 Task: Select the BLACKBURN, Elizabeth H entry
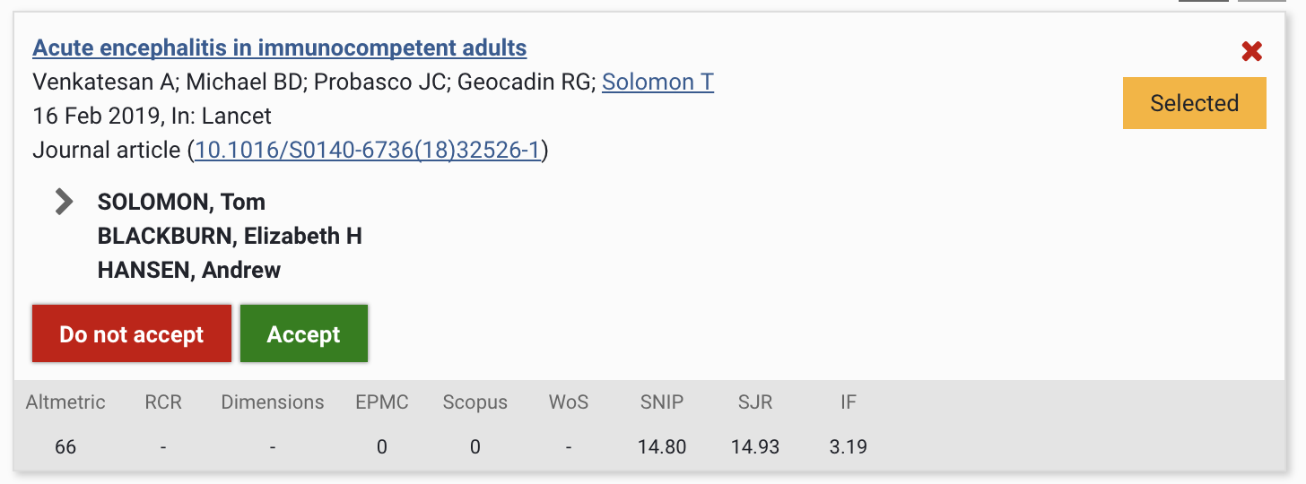(x=230, y=236)
